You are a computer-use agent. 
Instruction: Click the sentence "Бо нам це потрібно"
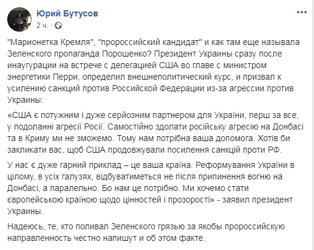[x=141, y=188]
